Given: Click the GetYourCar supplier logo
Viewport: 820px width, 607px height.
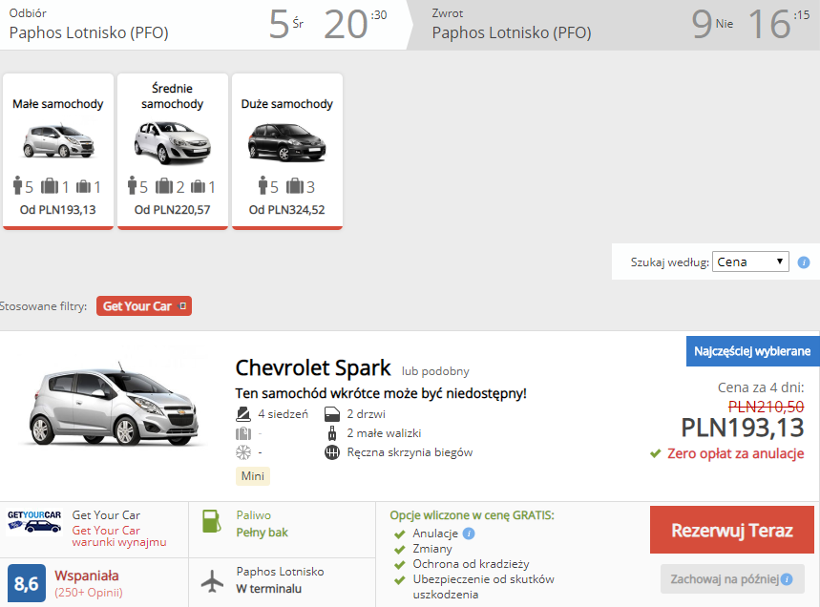Looking at the screenshot, I should [x=34, y=522].
